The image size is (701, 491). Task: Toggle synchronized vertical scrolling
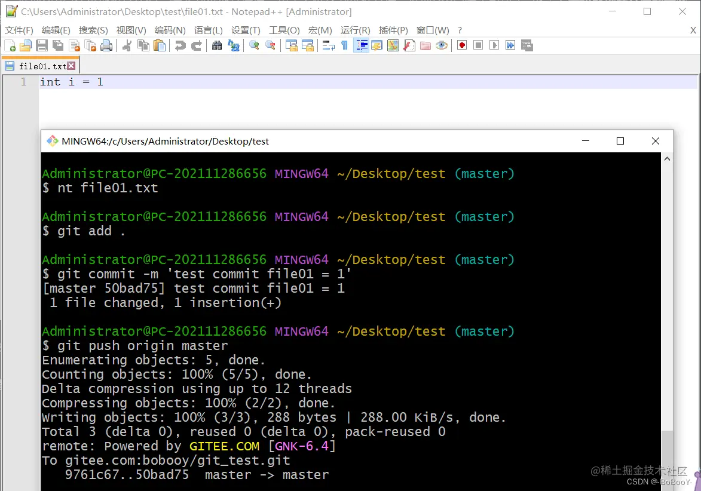tap(292, 45)
